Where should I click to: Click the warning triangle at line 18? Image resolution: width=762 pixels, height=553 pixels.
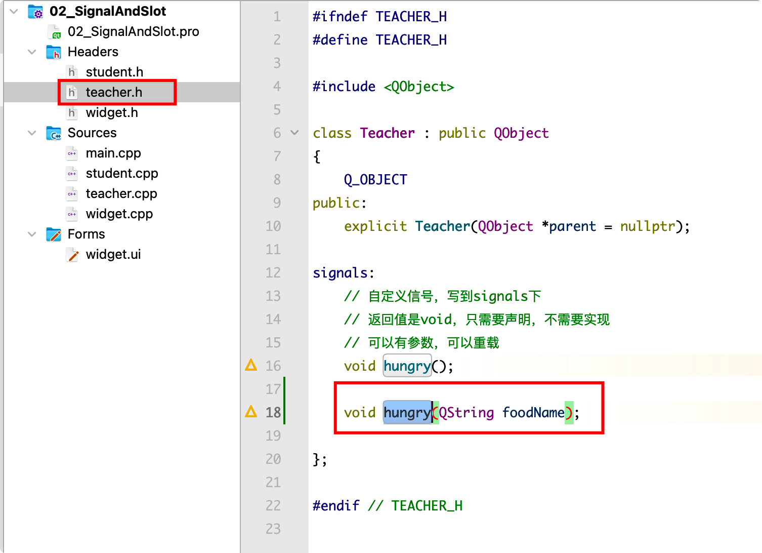tap(250, 411)
